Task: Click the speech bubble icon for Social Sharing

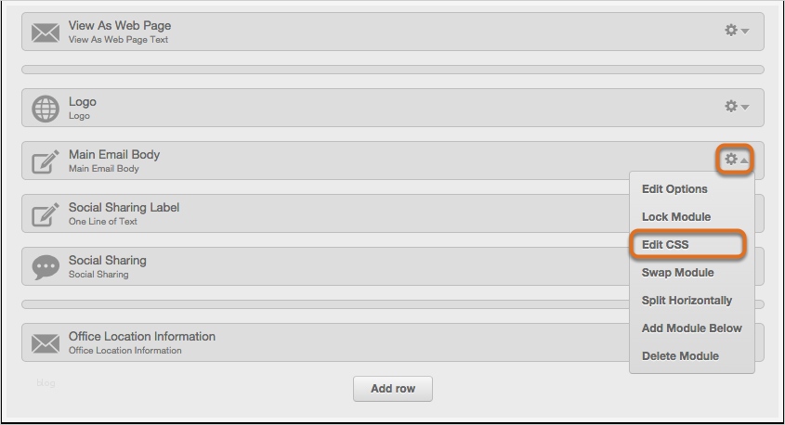Action: (46, 267)
